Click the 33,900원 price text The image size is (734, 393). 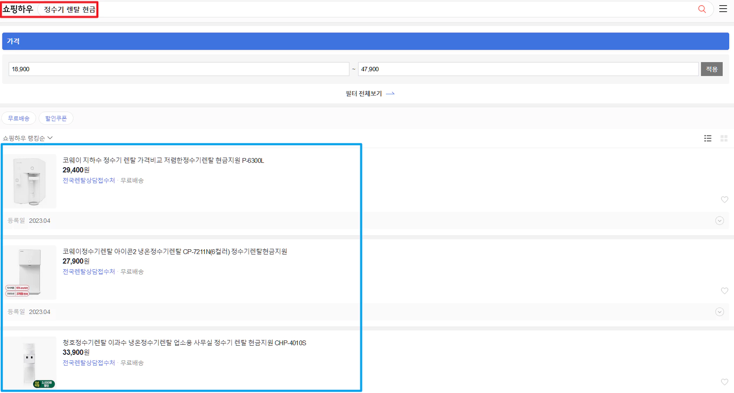tap(76, 352)
